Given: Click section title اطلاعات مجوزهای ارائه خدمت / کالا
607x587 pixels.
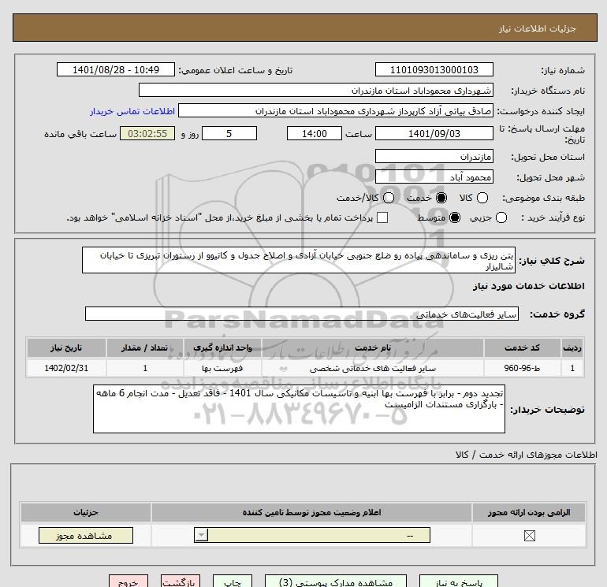Looking at the screenshot, I should [x=526, y=455].
